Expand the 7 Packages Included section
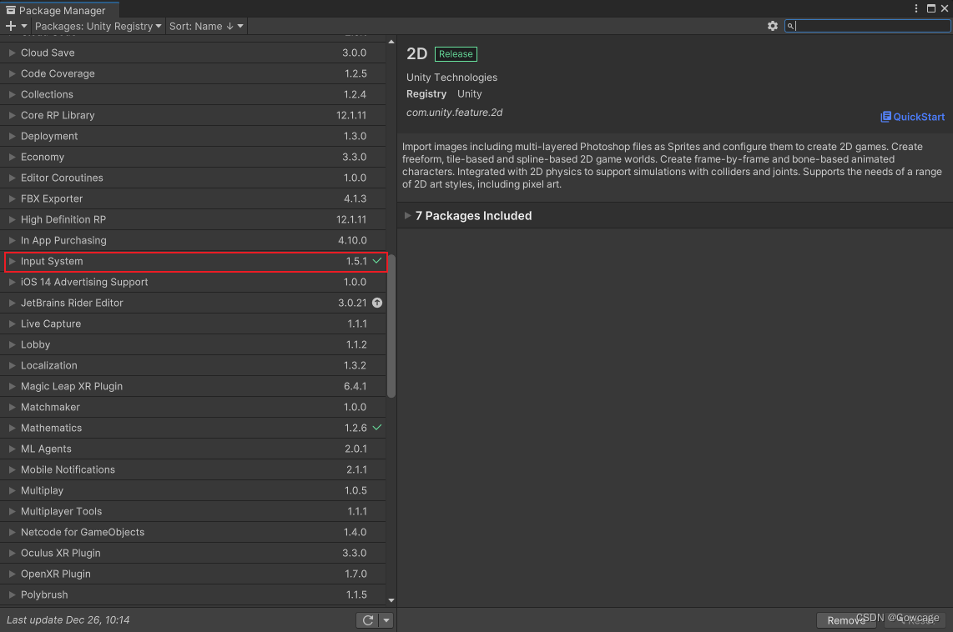Screen dimensions: 953x632 coord(408,215)
